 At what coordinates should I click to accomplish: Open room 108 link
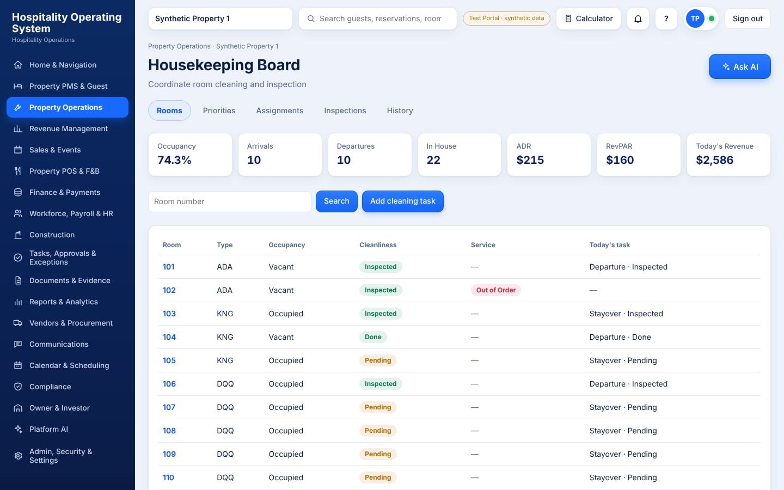pos(169,431)
